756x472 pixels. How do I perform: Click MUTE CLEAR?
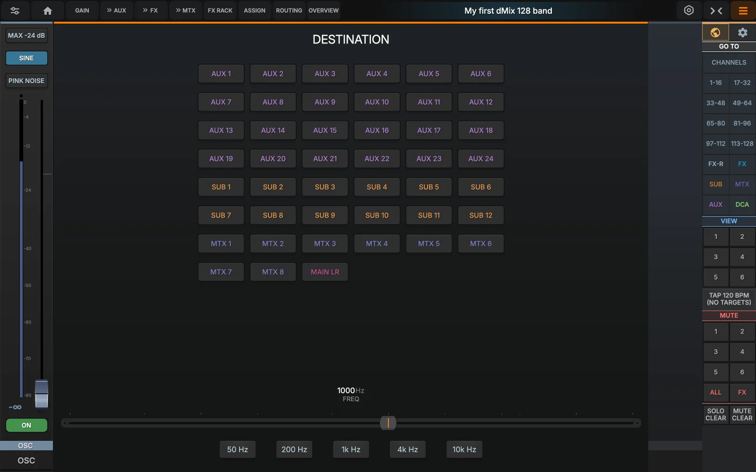click(x=742, y=414)
